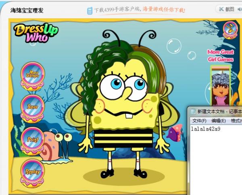
Task: Open the Dora game thumbnail
Action: point(221,86)
